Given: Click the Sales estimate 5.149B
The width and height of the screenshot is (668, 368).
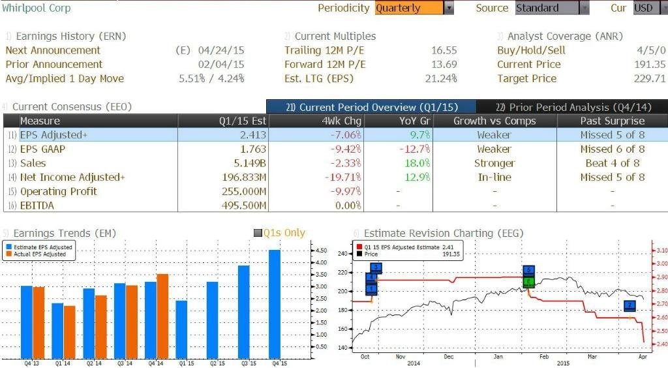Looking at the screenshot, I should click(250, 163).
